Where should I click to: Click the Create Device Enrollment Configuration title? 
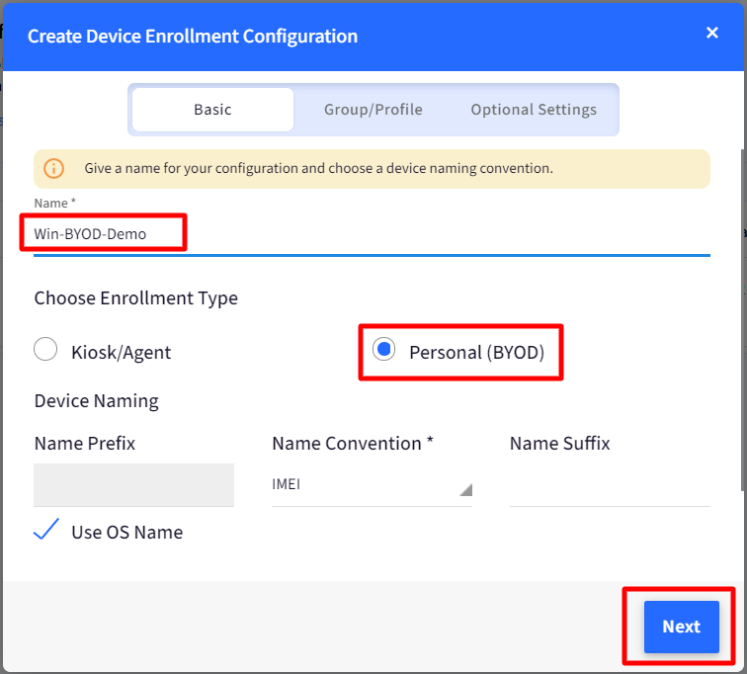pos(193,37)
